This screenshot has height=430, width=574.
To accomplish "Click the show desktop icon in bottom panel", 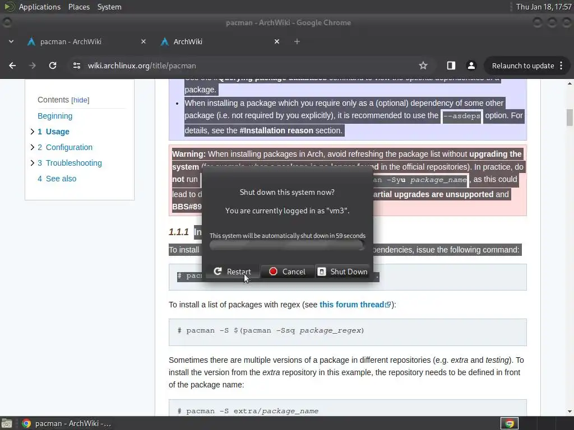I will click(7, 423).
